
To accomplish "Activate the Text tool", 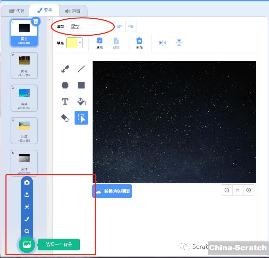I will pos(65,102).
